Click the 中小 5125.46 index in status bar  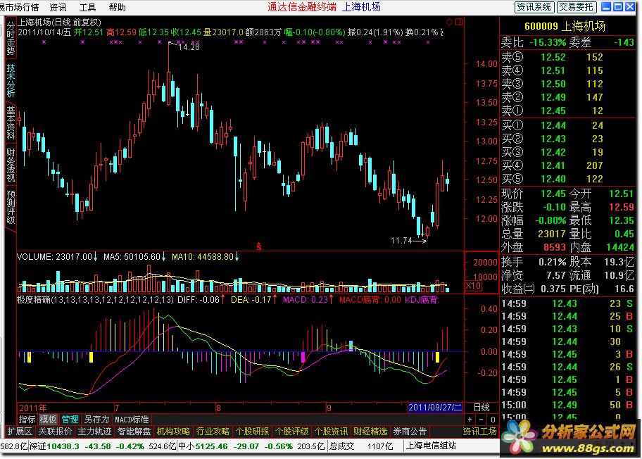point(203,446)
